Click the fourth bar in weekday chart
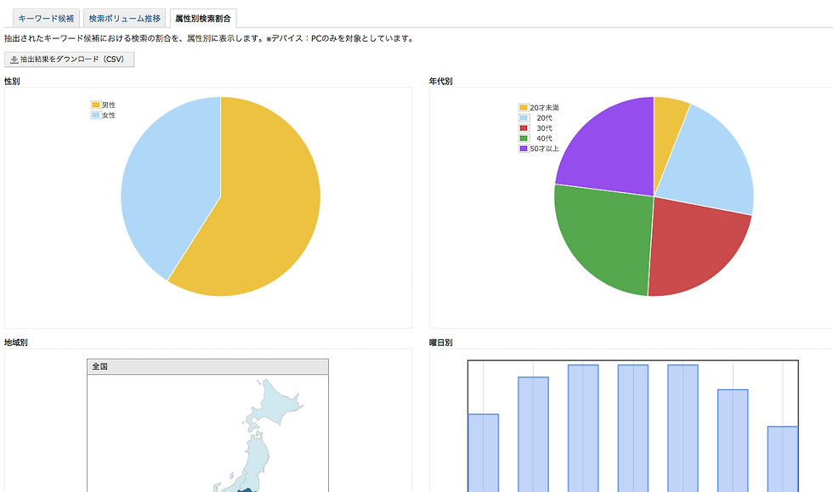Image resolution: width=833 pixels, height=492 pixels. 633,428
